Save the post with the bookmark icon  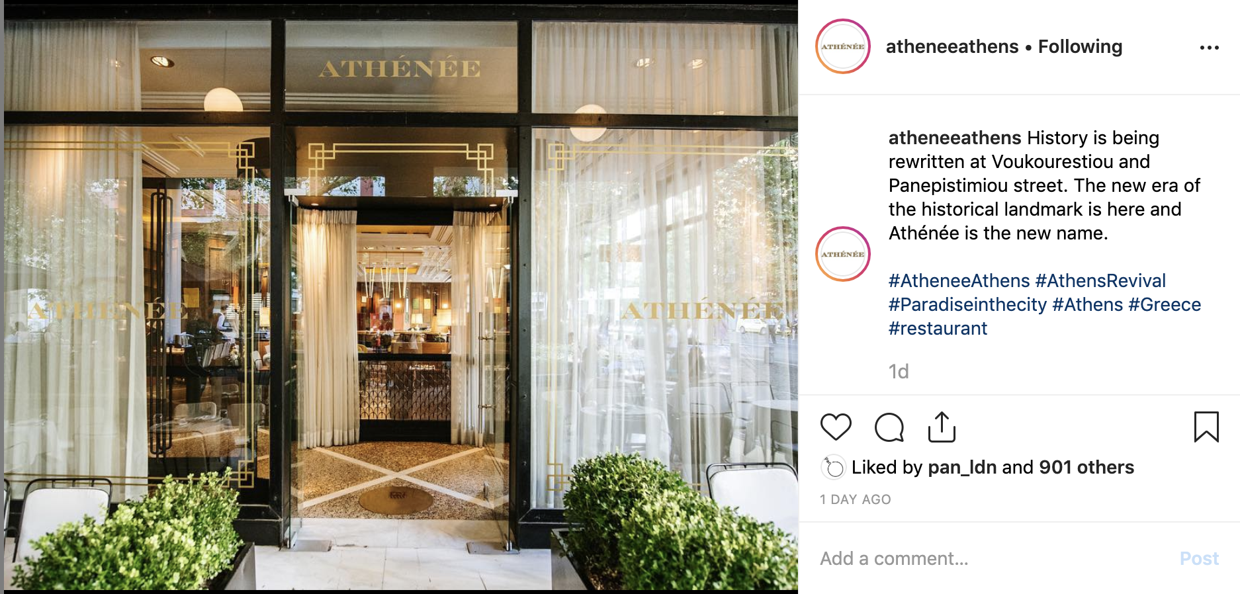tap(1206, 427)
